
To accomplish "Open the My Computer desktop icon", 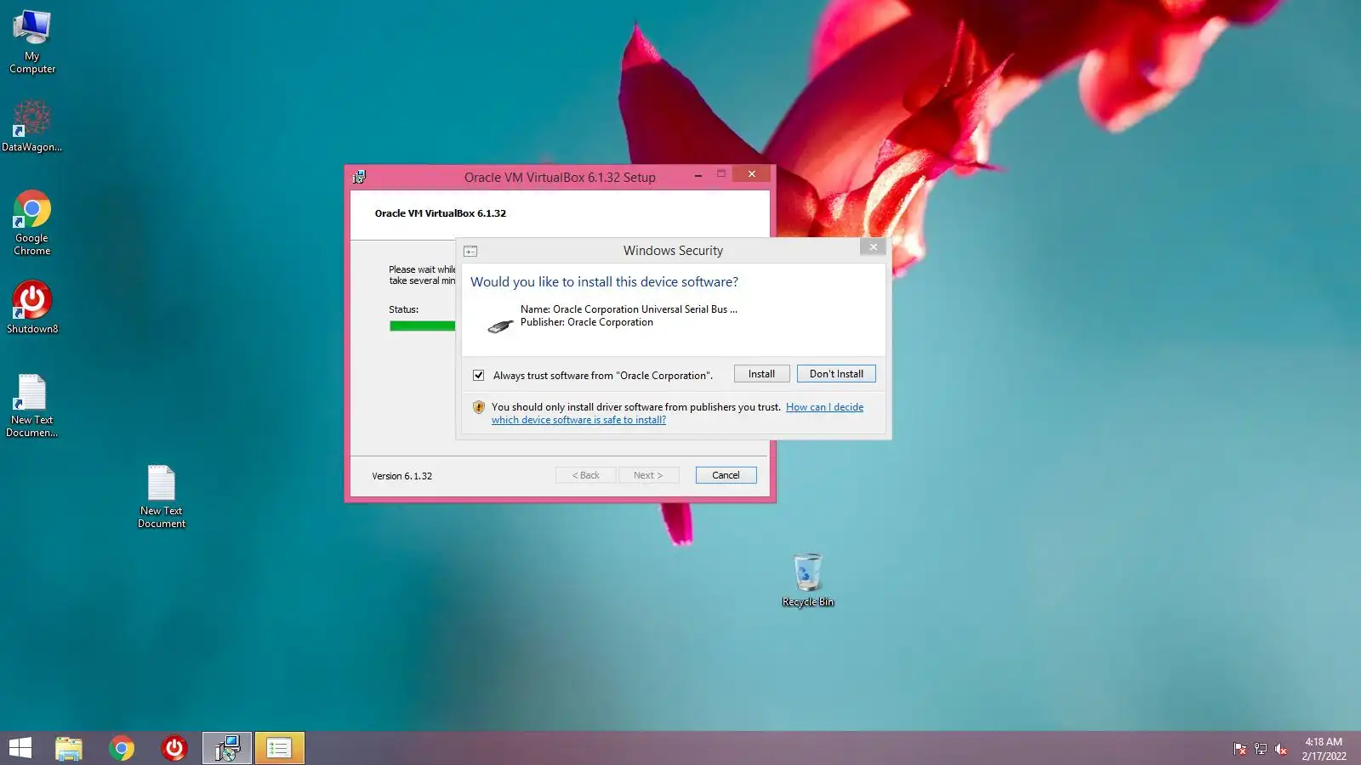I will tap(32, 42).
